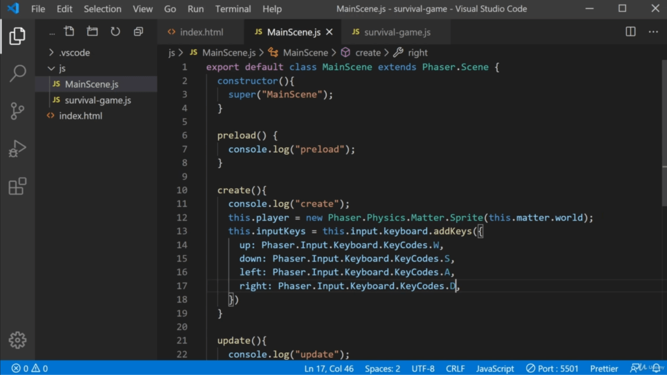Refresh the explorer file tree
This screenshot has height=375, width=667.
click(115, 32)
